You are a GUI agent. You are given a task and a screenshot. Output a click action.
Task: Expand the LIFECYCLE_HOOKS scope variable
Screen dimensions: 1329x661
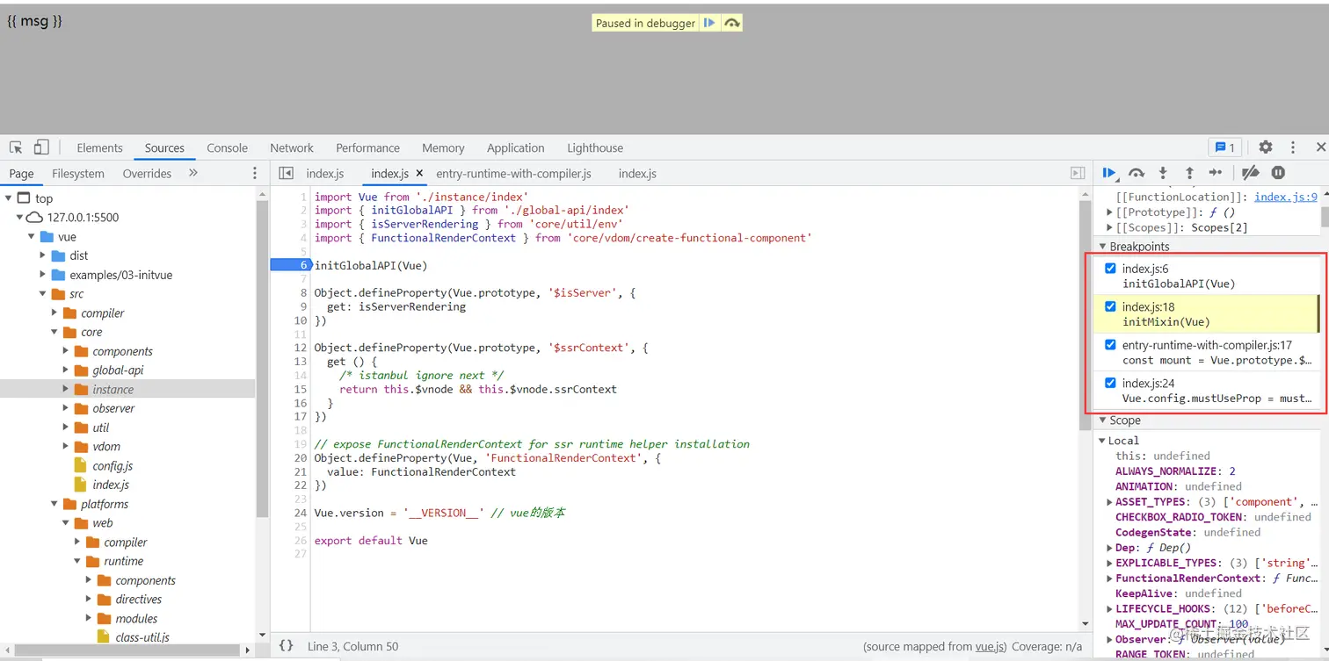click(x=1109, y=609)
